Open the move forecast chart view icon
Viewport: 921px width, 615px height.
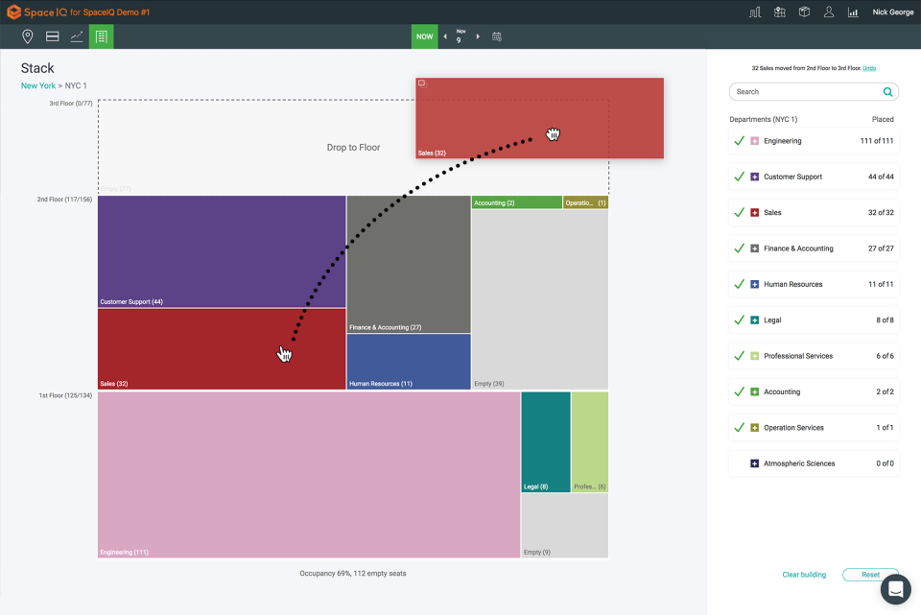(77, 36)
